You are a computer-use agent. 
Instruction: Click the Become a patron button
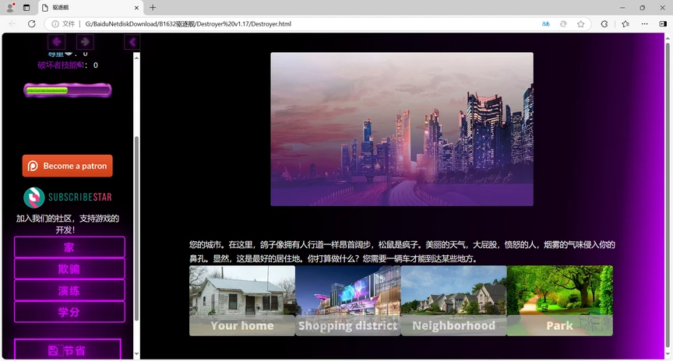click(67, 166)
